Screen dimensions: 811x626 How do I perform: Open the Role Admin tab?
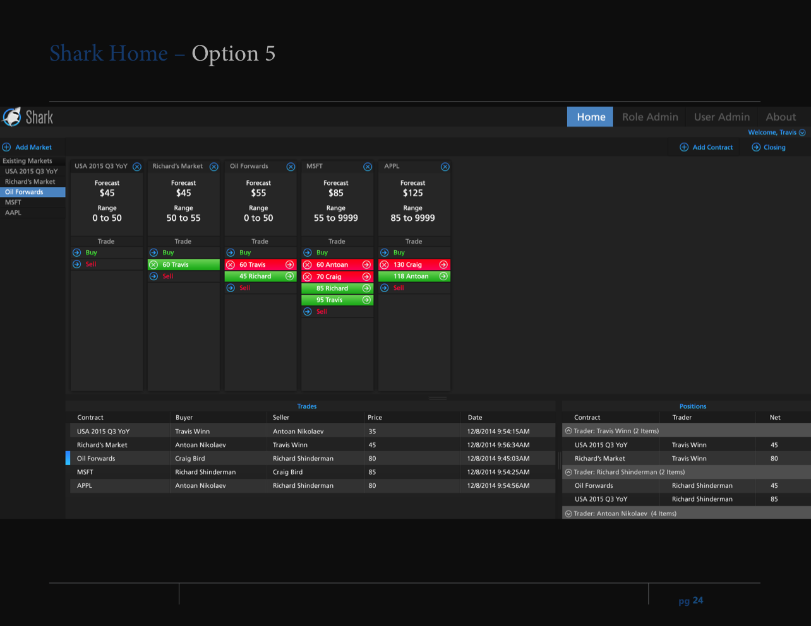[x=650, y=117]
